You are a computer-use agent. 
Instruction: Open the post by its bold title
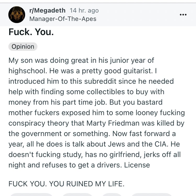(x=31, y=32)
